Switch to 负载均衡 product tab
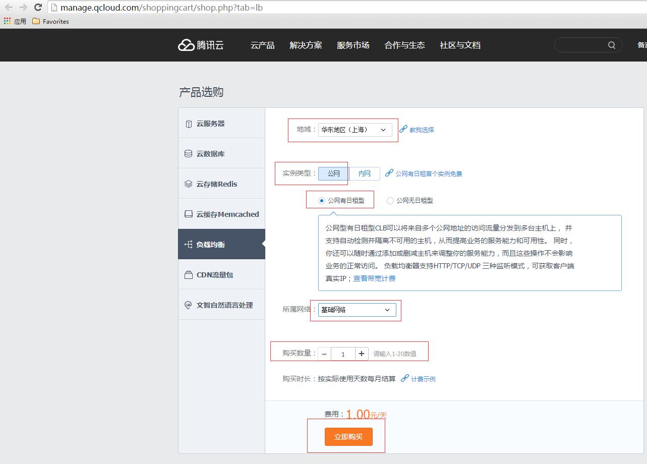Screen dimensions: 647x464 pyautogui.click(x=221, y=244)
